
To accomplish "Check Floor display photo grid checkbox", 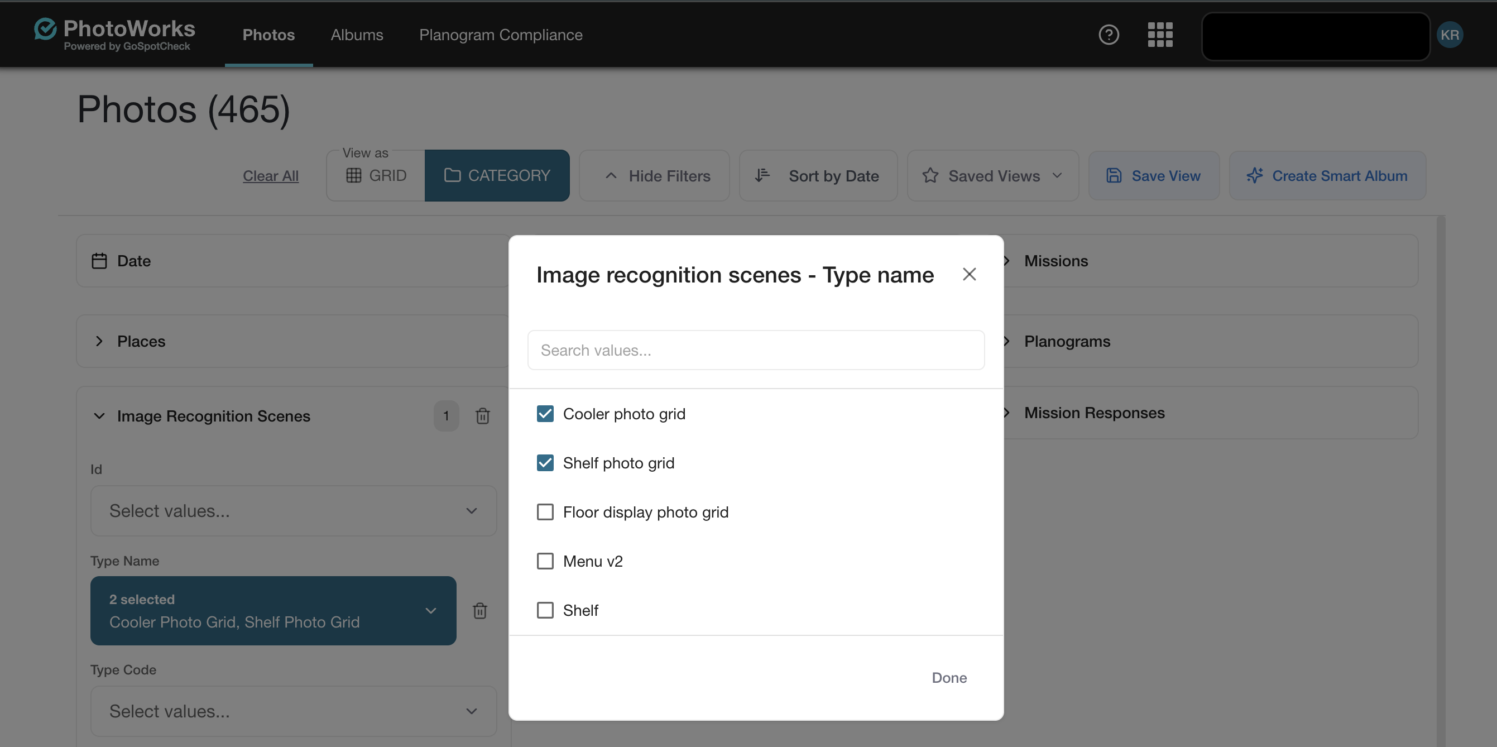I will (545, 512).
